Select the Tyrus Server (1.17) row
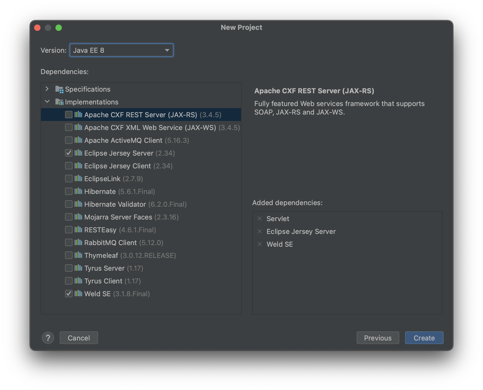The width and height of the screenshot is (483, 390). (141, 268)
